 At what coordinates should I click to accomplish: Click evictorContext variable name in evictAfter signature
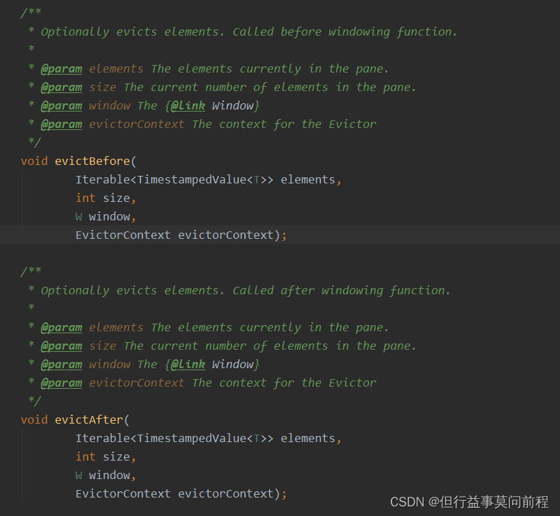(226, 494)
